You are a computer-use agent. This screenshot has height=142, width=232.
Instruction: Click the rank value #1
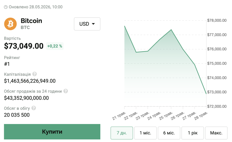(x=7, y=64)
